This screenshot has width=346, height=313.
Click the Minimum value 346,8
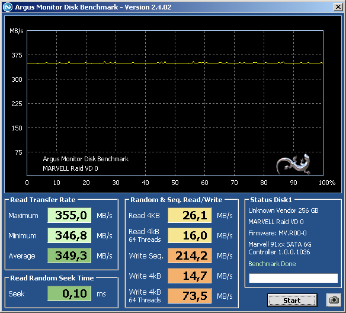coord(69,235)
